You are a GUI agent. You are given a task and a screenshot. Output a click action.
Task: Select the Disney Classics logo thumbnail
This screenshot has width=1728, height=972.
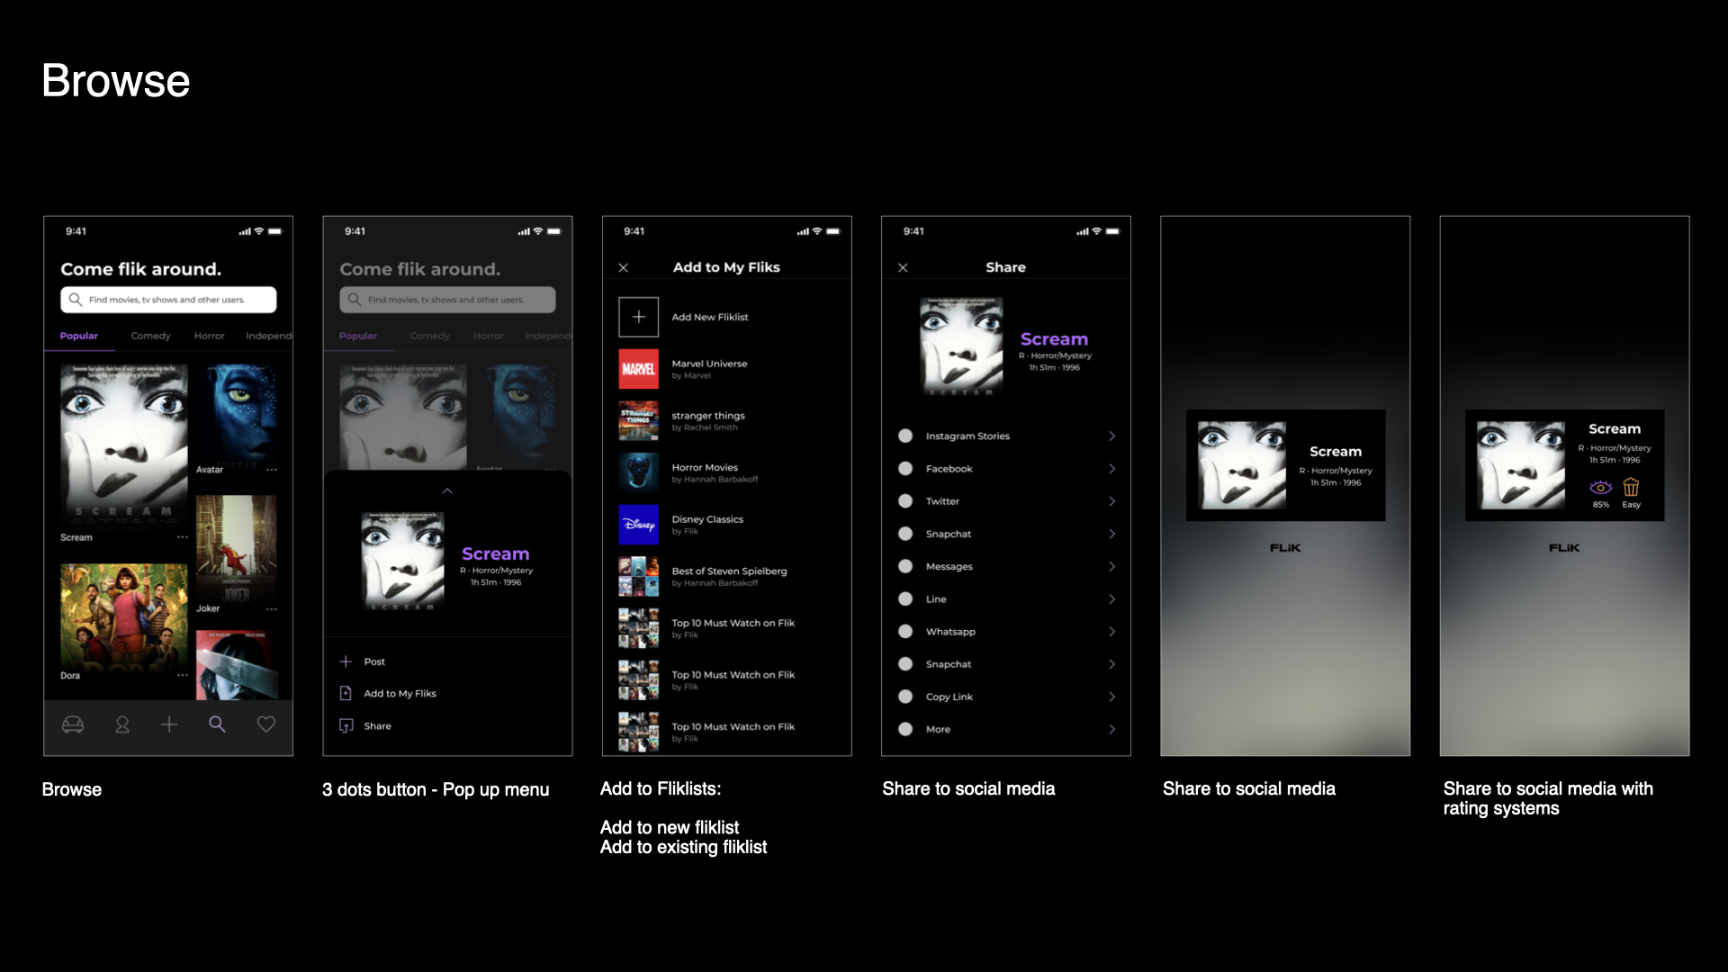click(x=639, y=525)
